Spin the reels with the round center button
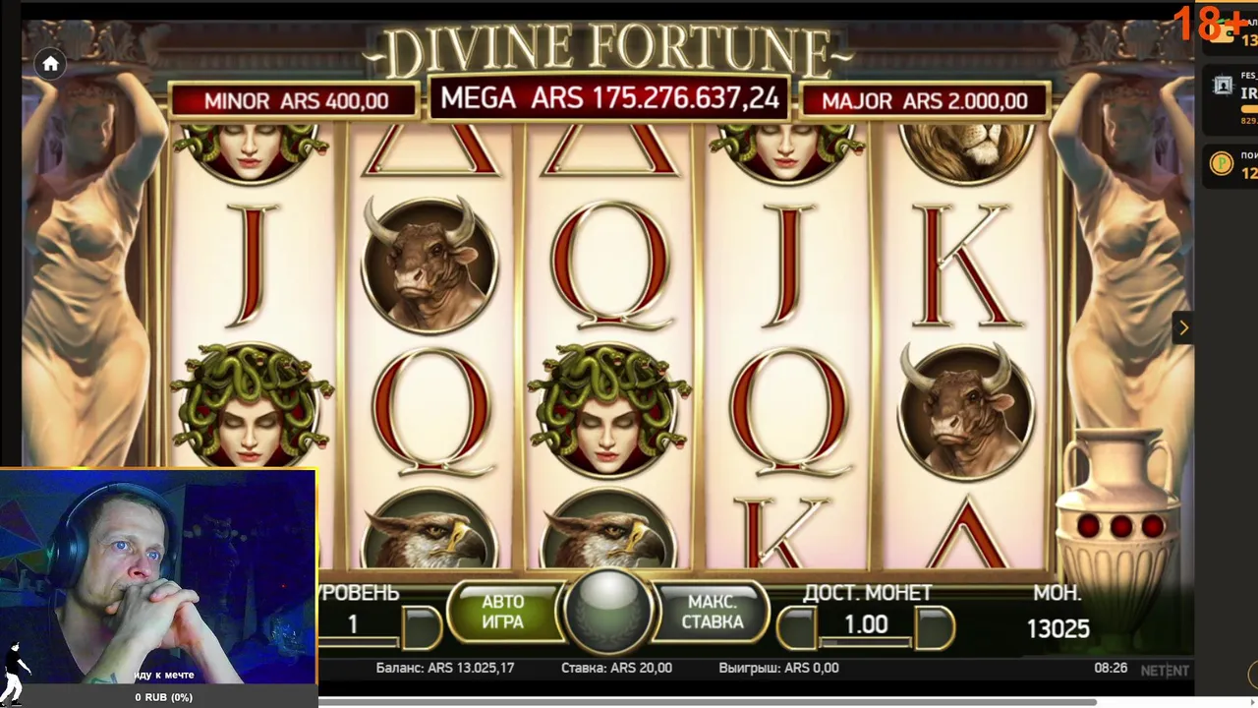This screenshot has height=708, width=1258. [609, 609]
